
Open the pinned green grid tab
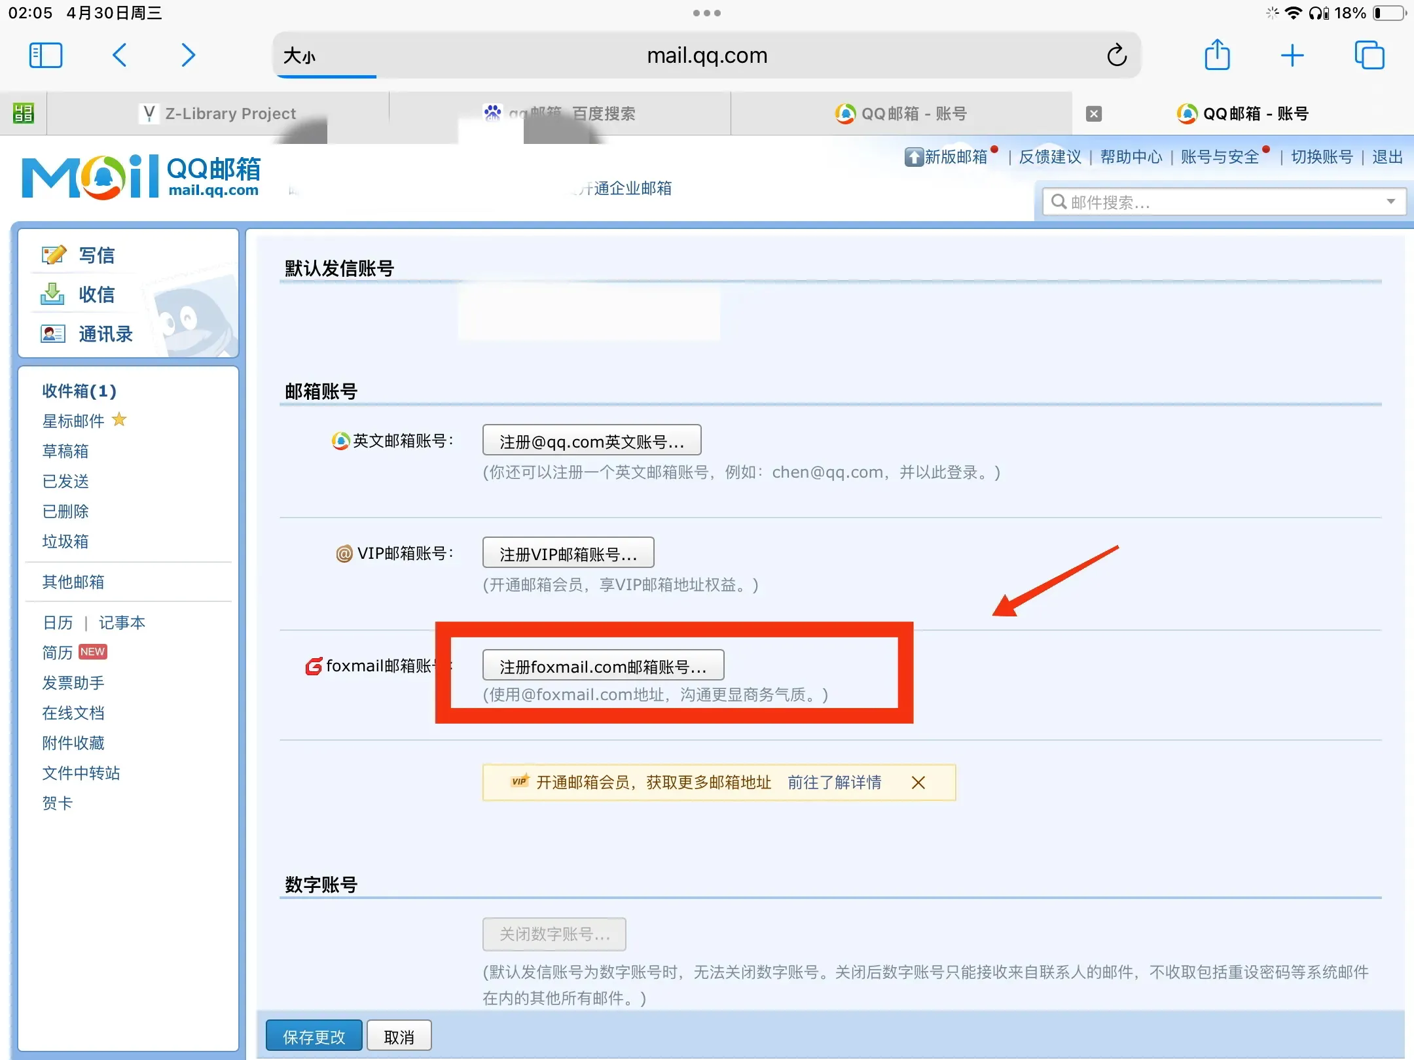click(x=23, y=113)
